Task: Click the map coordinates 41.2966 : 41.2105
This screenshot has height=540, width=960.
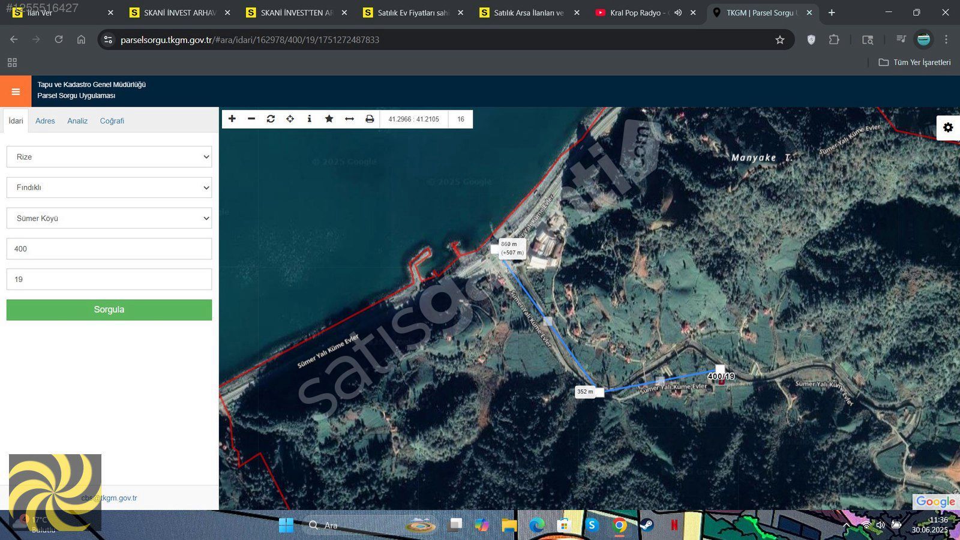Action: [x=413, y=119]
